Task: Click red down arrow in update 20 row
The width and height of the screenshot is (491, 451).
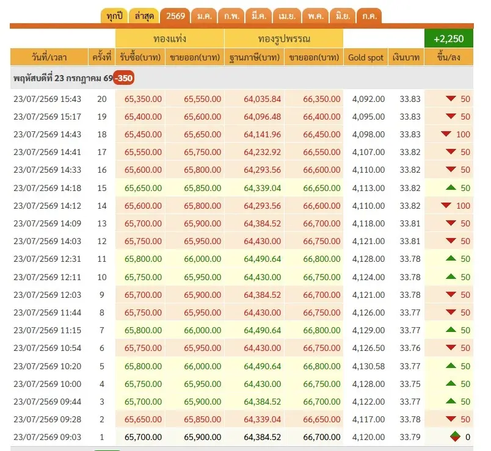Action: [451, 99]
